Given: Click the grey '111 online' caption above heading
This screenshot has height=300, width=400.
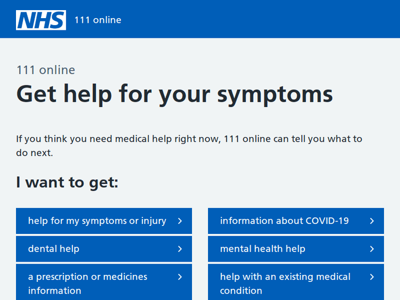Looking at the screenshot, I should pos(45,70).
